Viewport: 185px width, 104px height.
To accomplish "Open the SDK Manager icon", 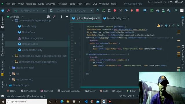I will pyautogui.click(x=169, y=10).
